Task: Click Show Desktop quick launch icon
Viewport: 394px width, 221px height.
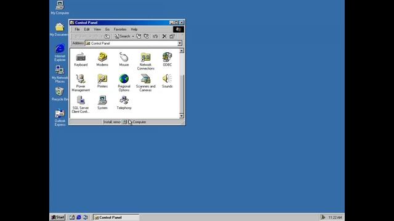Action: click(x=72, y=217)
